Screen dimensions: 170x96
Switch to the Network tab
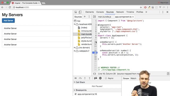[120, 12]
